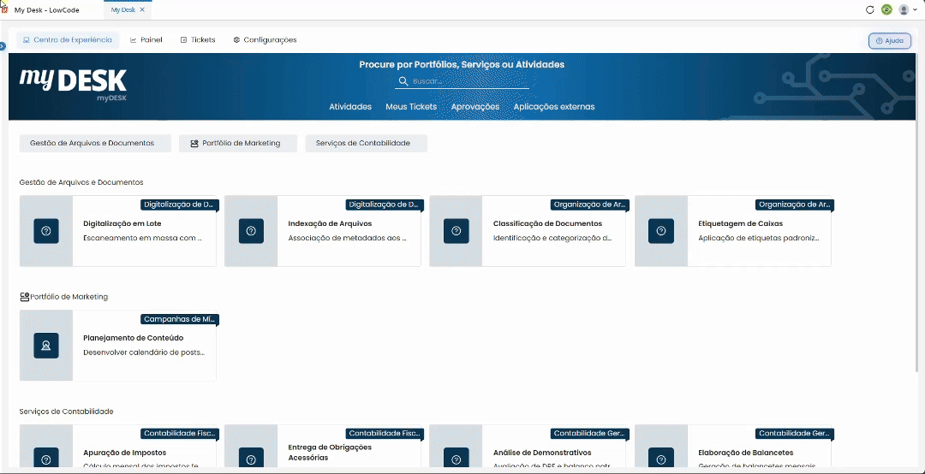Screen dimensions: 925x474
Task: Expand the collapsed left side panel arrow
Action: (3, 46)
